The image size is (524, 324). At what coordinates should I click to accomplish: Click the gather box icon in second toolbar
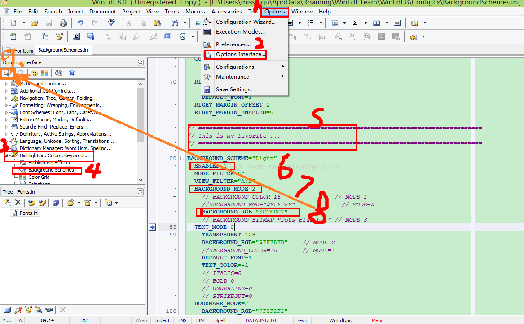click(59, 36)
